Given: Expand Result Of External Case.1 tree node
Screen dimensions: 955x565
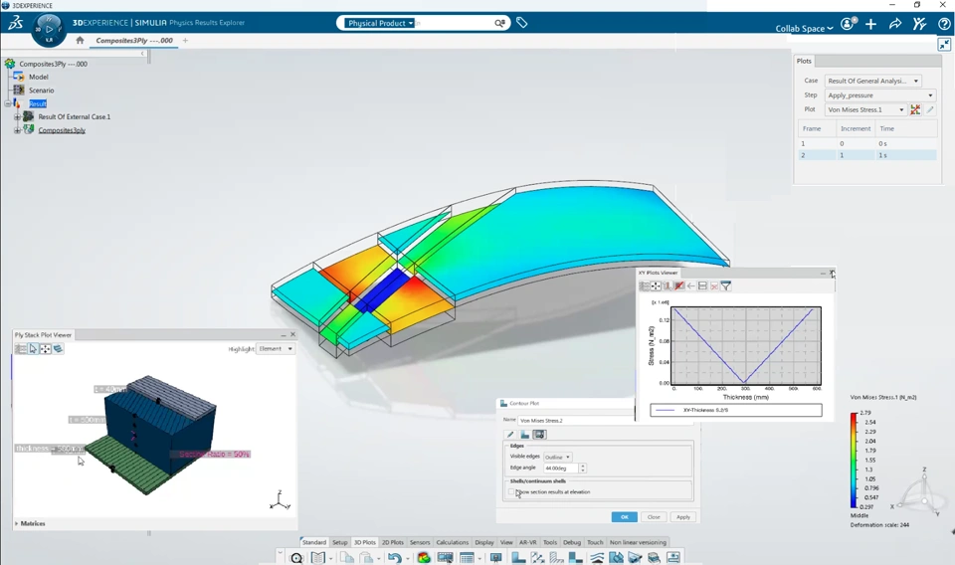Looking at the screenshot, I should (x=18, y=117).
